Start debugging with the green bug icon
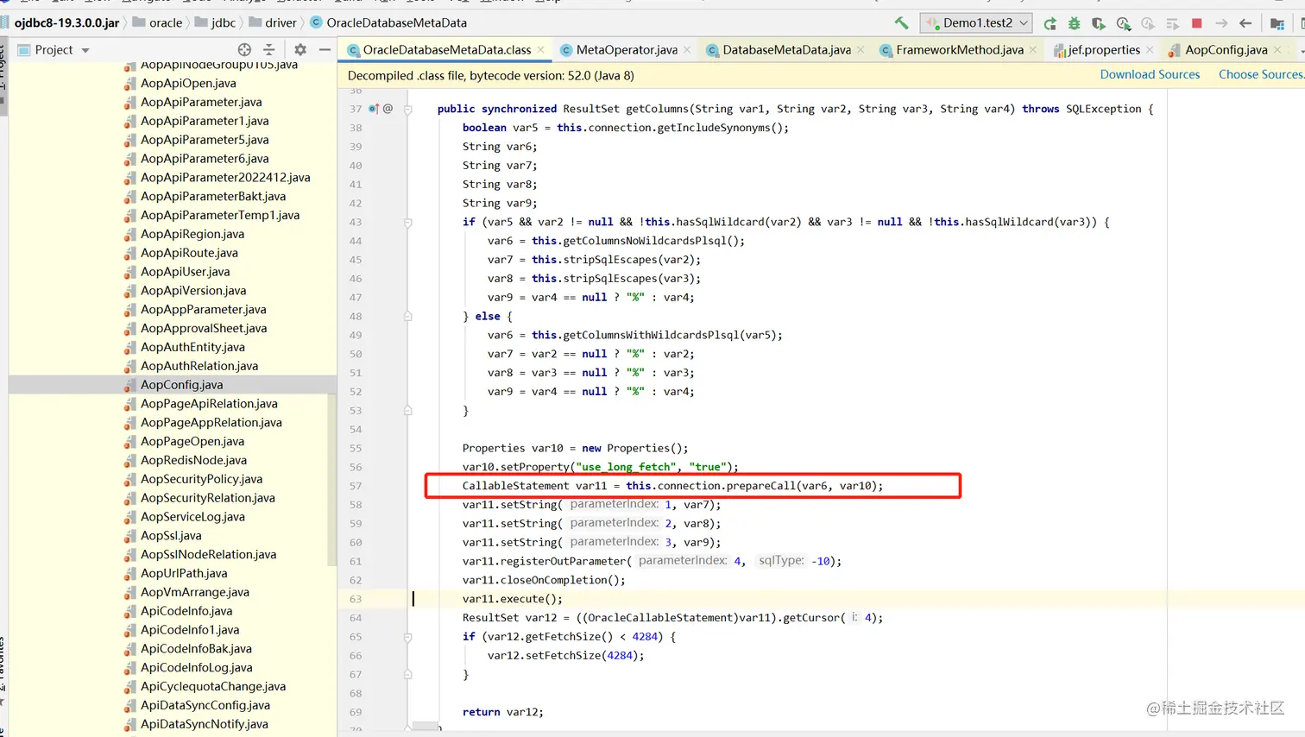Image resolution: width=1305 pixels, height=737 pixels. pyautogui.click(x=1074, y=23)
